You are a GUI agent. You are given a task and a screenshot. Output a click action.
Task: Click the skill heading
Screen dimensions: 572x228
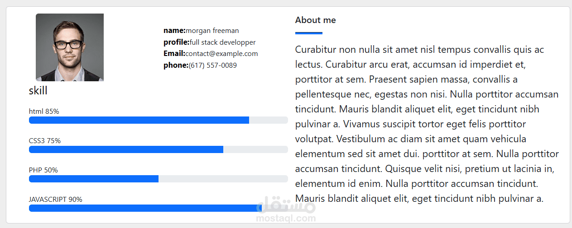38,91
